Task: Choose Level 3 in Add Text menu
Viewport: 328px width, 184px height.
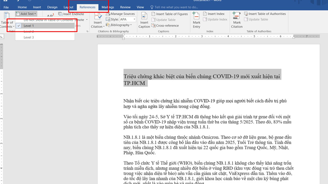Action: click(x=29, y=37)
